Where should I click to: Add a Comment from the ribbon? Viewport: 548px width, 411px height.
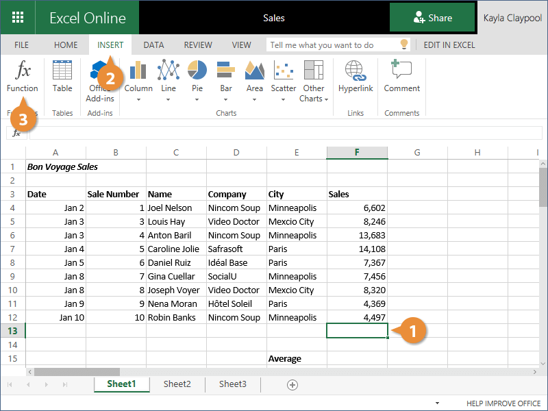[401, 77]
